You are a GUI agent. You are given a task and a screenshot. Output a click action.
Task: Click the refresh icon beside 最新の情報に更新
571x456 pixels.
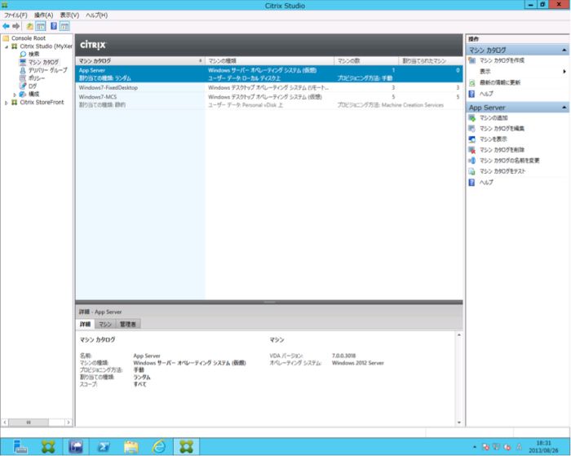[x=471, y=83]
